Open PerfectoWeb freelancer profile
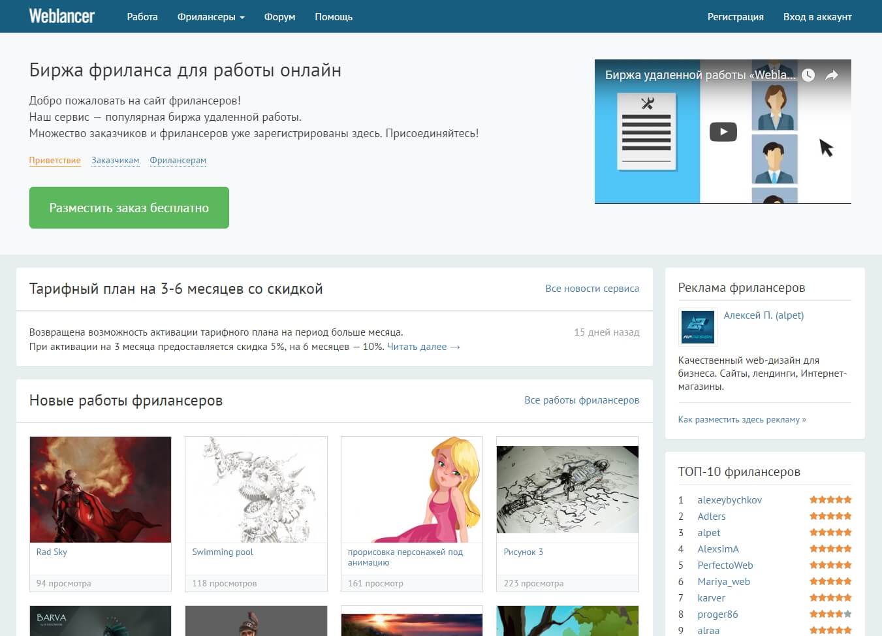 (725, 565)
